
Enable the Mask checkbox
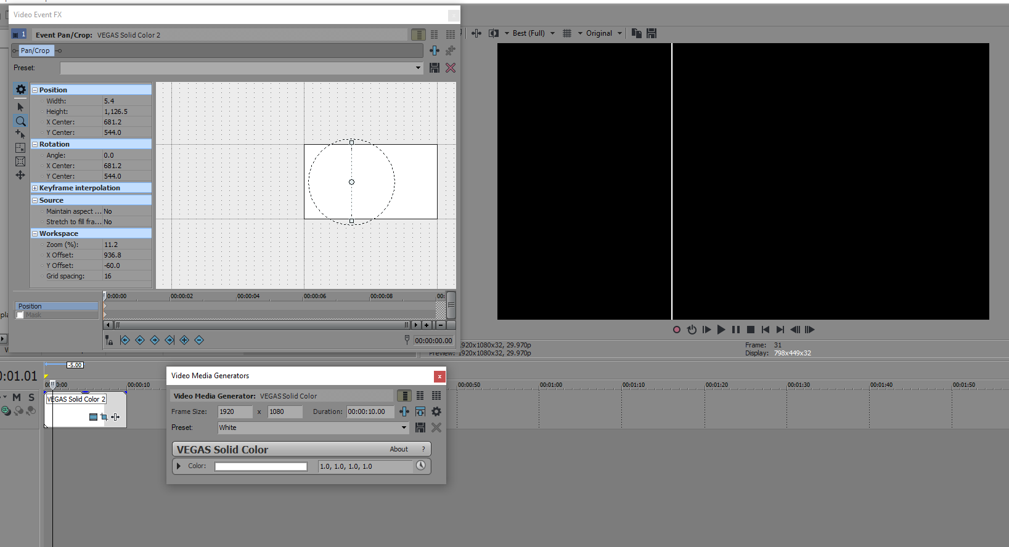pos(20,315)
